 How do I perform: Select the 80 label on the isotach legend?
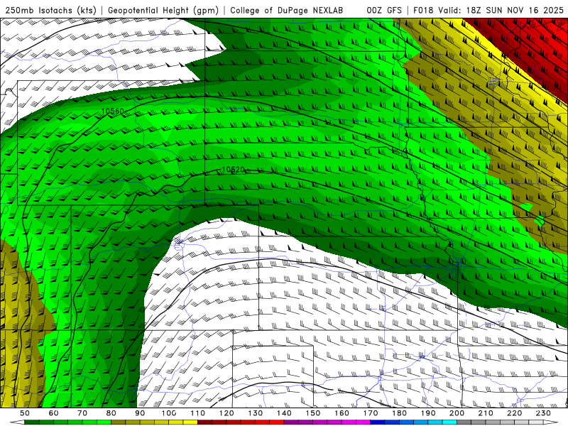[111, 413]
